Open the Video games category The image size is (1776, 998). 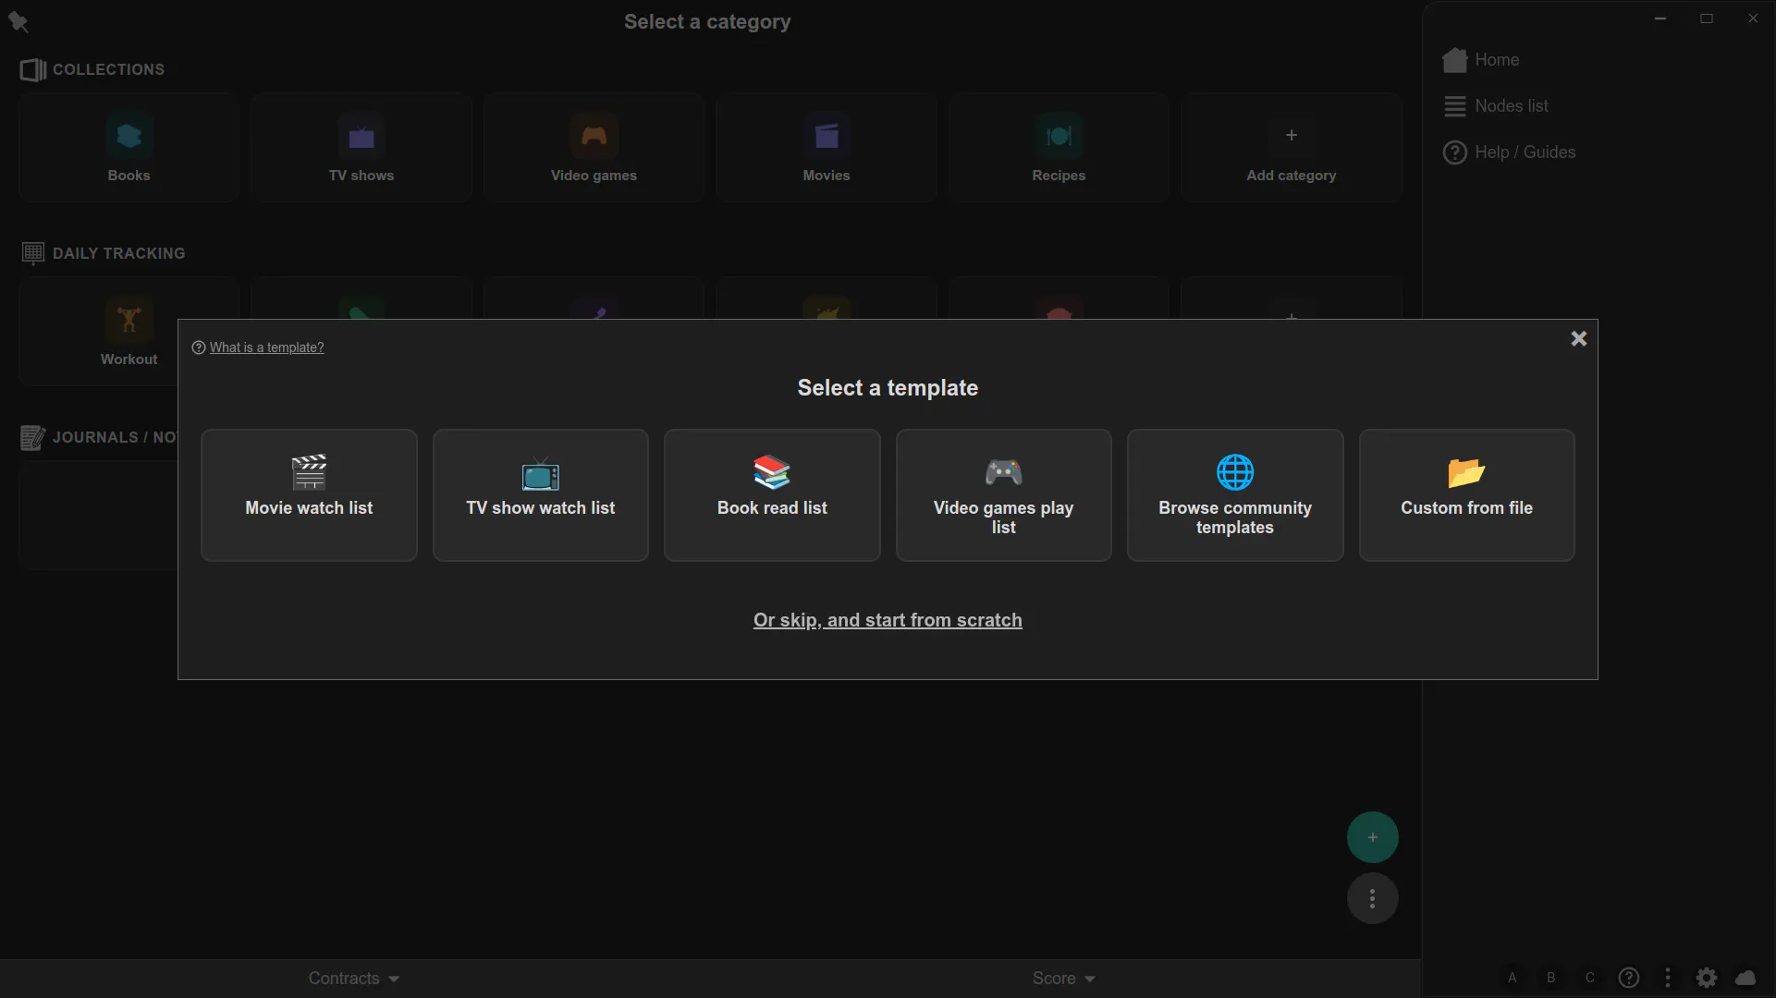click(x=594, y=148)
